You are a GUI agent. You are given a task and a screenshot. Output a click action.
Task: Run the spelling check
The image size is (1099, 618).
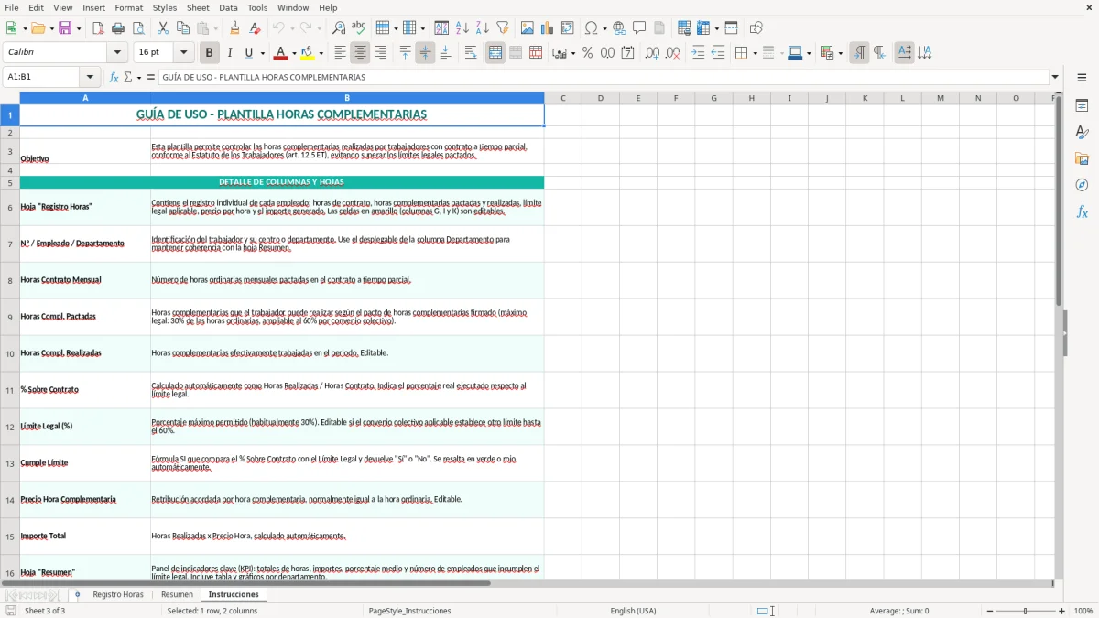point(359,28)
